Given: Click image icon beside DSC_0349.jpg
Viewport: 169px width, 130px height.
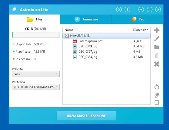Looking at the screenshot, I should click(75, 46).
